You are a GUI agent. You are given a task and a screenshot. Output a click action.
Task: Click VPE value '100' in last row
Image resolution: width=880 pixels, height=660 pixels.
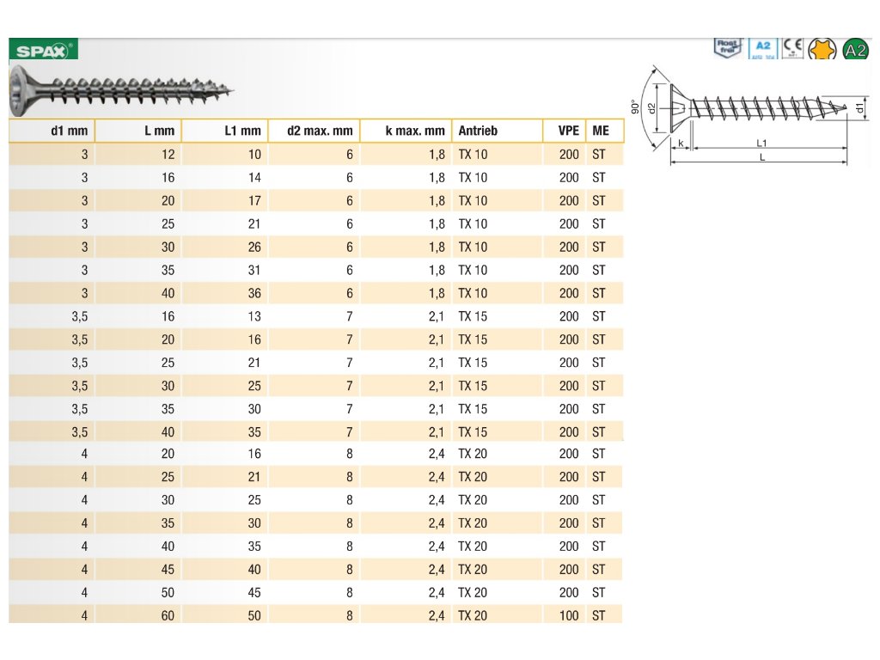click(x=569, y=615)
